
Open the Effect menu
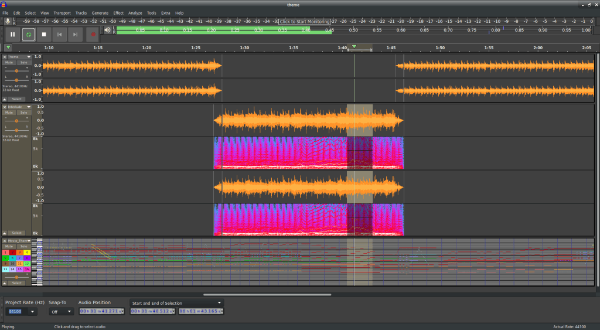118,13
